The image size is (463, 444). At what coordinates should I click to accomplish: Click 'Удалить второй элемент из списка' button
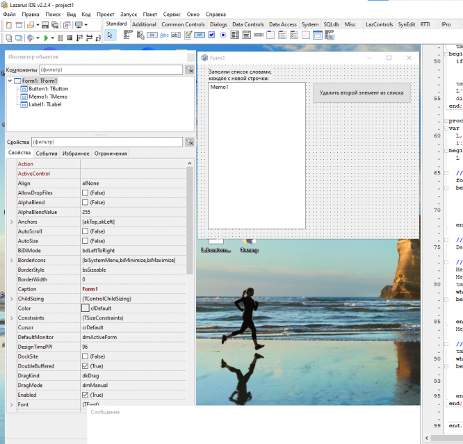click(x=362, y=92)
